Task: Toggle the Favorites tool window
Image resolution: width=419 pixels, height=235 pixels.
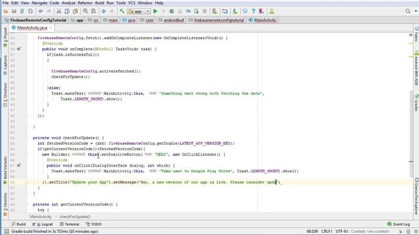Action: coord(5,204)
